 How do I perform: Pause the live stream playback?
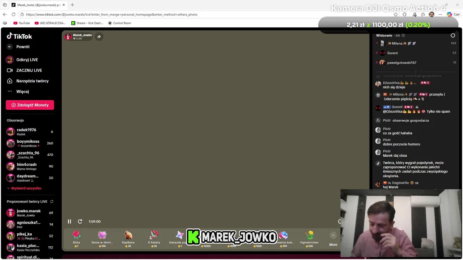pos(69,221)
